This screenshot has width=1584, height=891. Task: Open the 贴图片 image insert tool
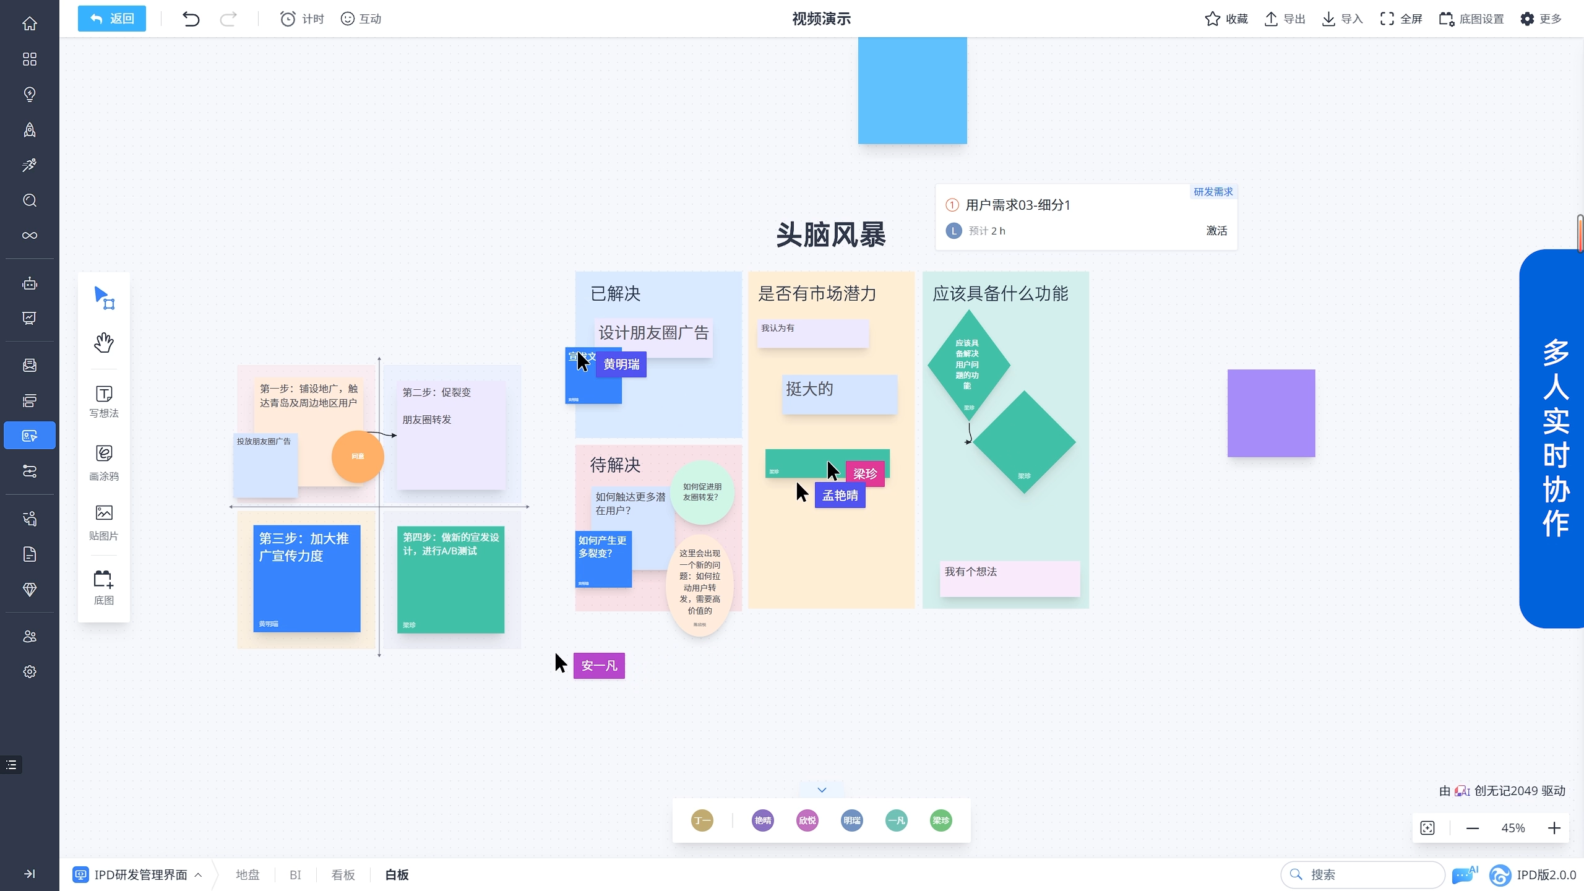tap(104, 522)
